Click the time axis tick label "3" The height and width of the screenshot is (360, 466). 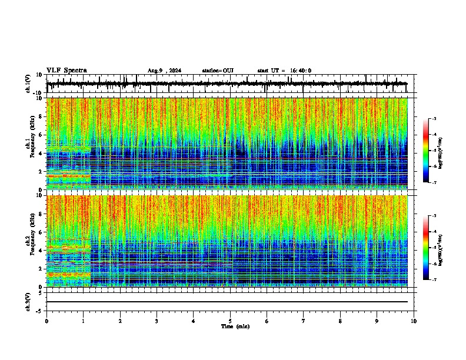tap(157, 321)
